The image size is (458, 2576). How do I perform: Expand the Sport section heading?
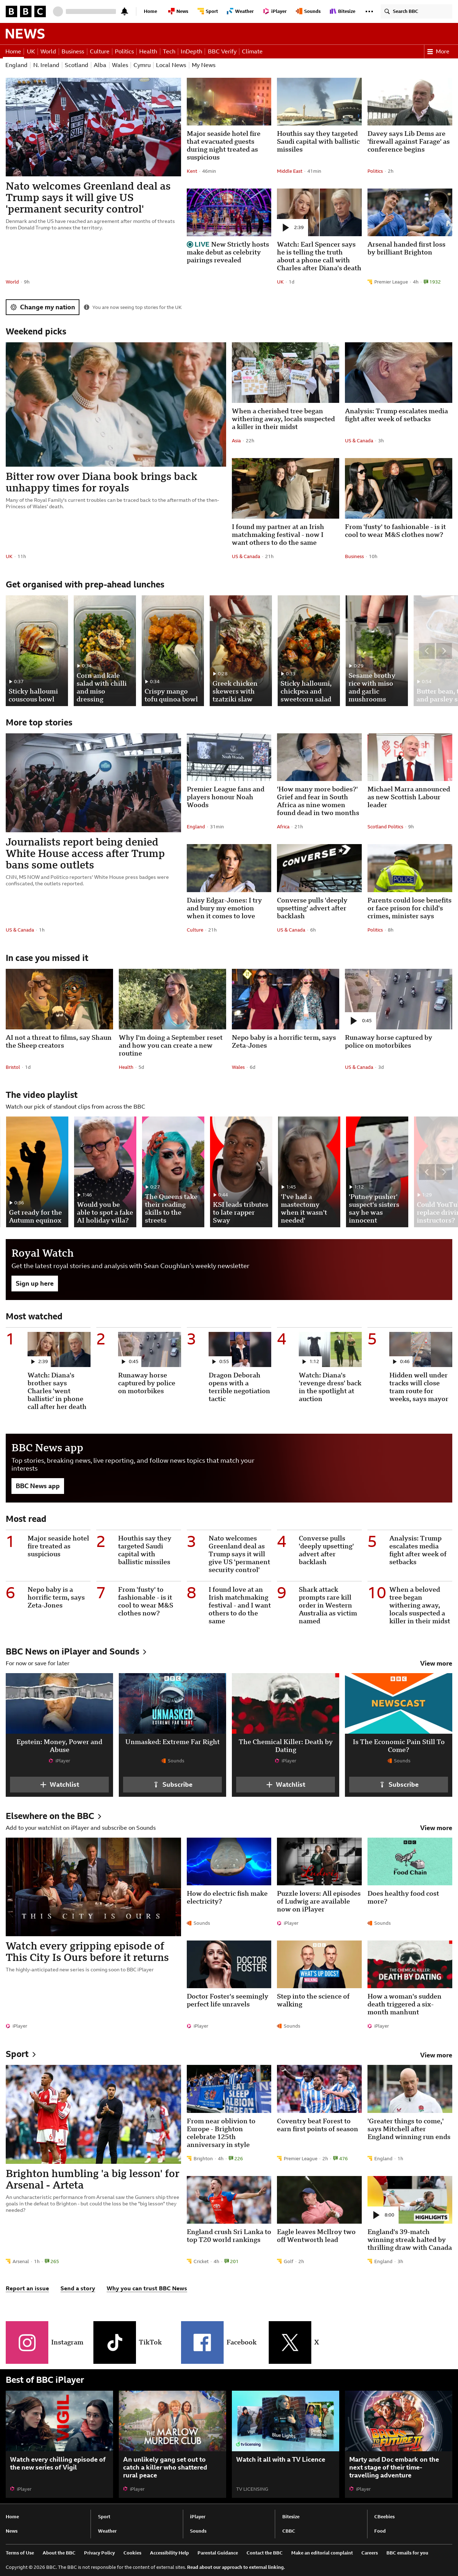tap(21, 2054)
